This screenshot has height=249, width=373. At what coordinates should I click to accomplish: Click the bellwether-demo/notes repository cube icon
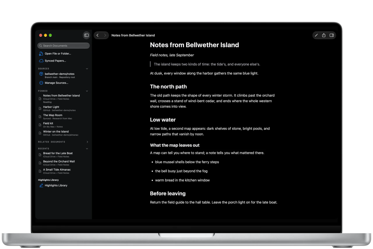pos(41,74)
